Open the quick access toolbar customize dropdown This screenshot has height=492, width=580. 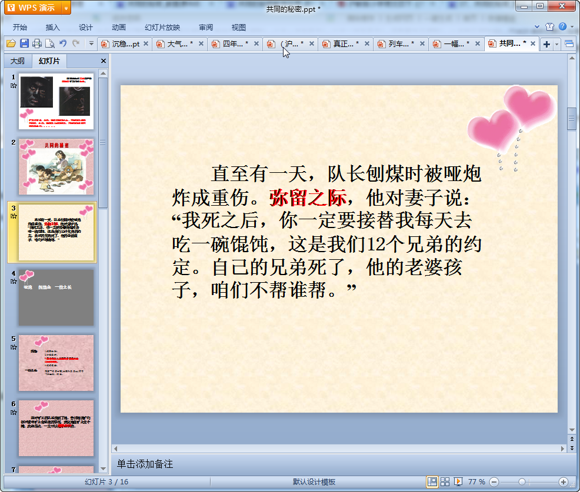click(91, 43)
